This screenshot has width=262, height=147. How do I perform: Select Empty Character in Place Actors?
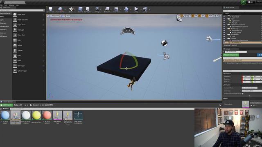[29, 20]
